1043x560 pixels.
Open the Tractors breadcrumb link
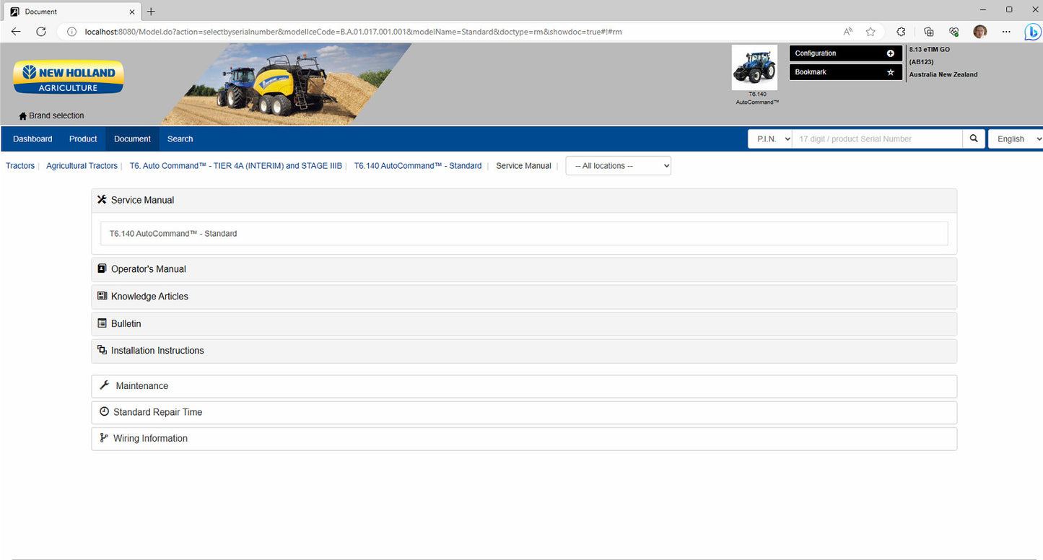[x=20, y=166]
